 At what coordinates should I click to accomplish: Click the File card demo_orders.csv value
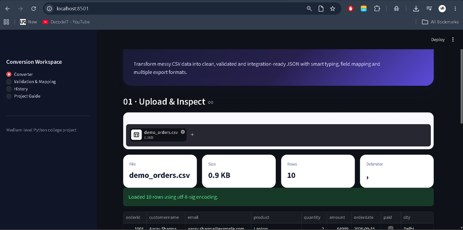point(160,175)
